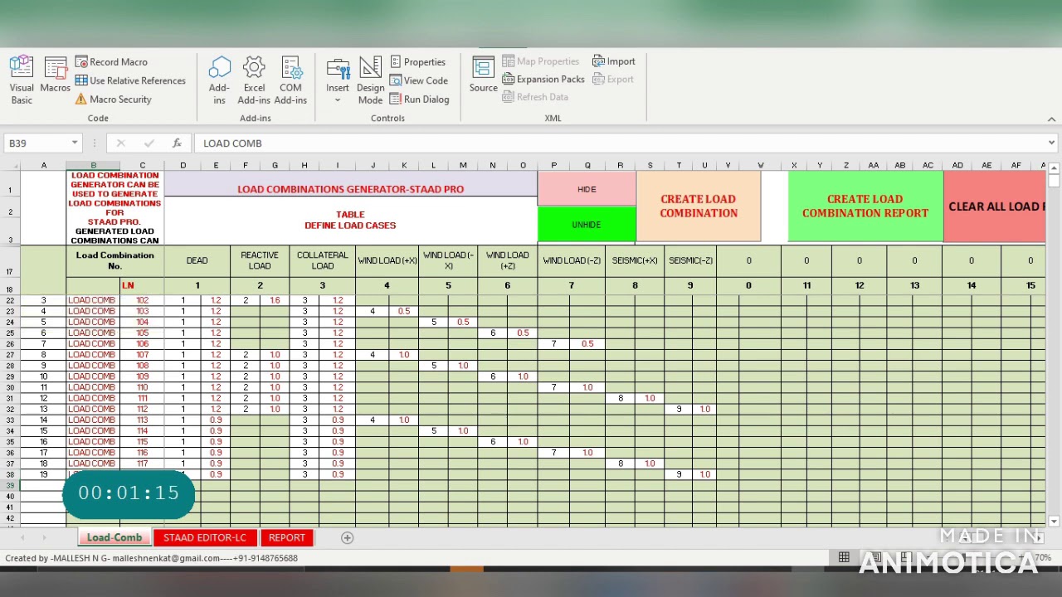Select column header B
The image size is (1062, 597).
[x=93, y=166]
